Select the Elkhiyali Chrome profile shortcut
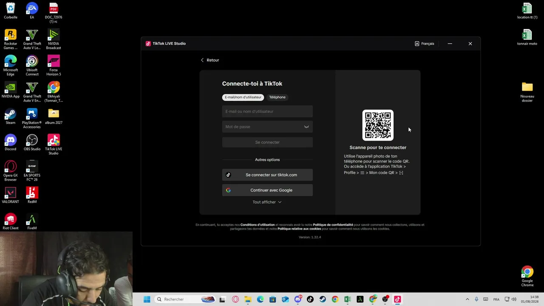 [x=54, y=92]
